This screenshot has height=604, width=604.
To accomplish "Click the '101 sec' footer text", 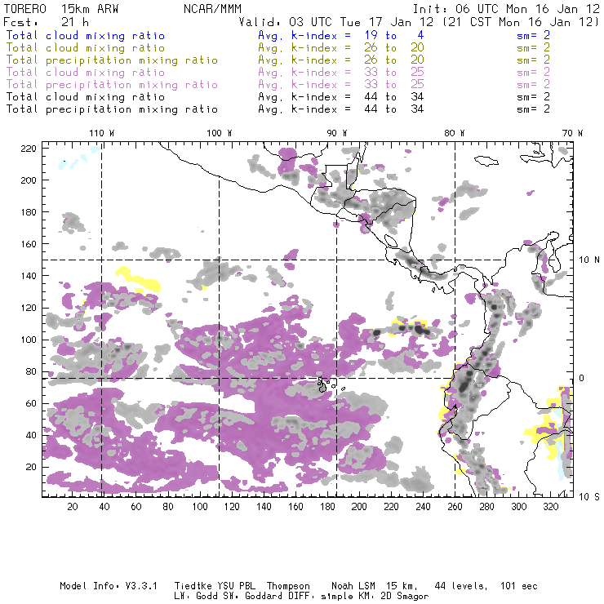I will pyautogui.click(x=519, y=586).
